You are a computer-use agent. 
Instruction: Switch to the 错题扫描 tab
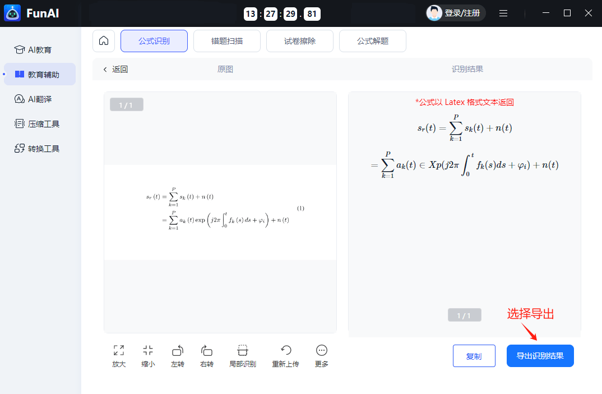(x=227, y=41)
